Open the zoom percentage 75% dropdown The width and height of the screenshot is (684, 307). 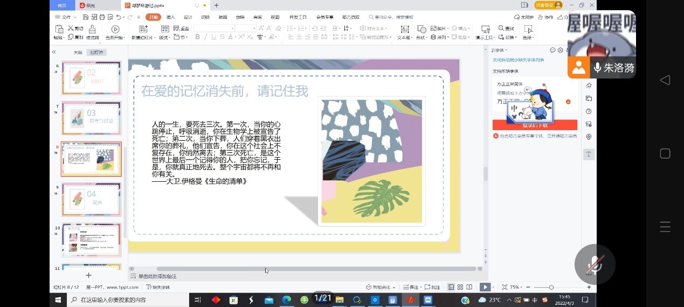coord(516,287)
